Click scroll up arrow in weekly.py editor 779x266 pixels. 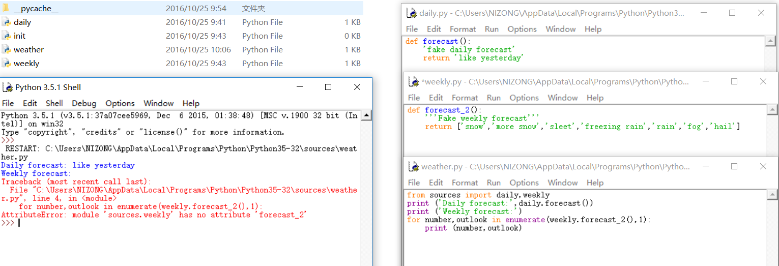pyautogui.click(x=772, y=110)
